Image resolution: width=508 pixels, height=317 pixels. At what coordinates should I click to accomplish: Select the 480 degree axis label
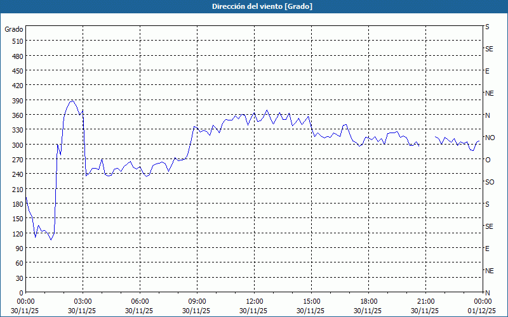pos(18,56)
